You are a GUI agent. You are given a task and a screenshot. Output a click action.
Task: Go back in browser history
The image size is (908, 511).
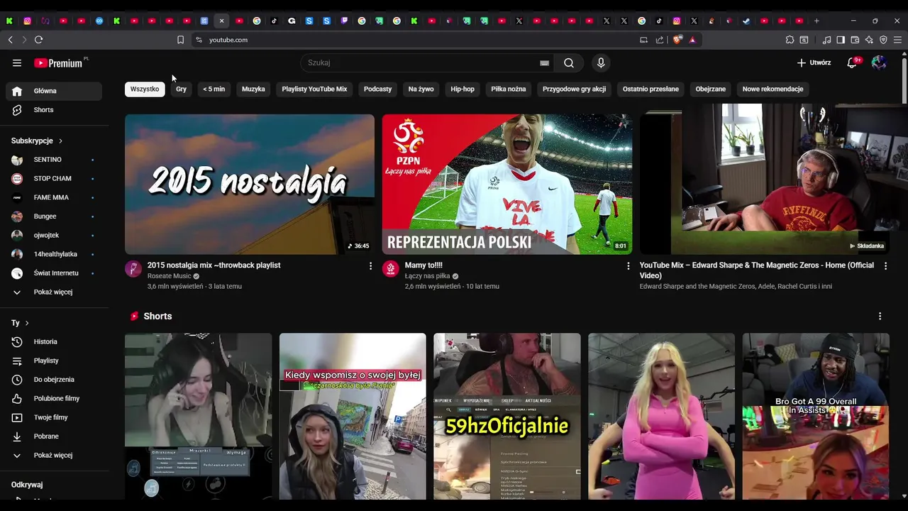point(10,40)
